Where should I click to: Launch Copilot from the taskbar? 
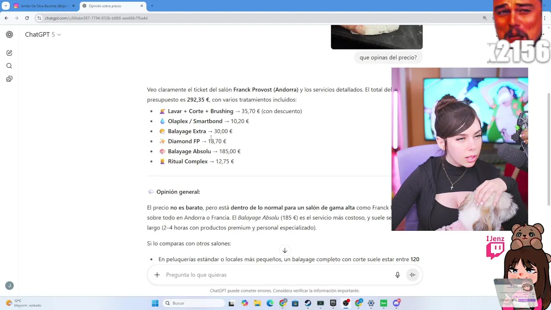245,303
